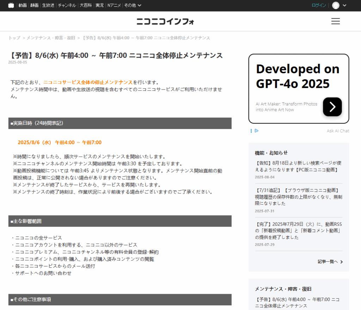Click the ログイン link
Viewport: 361px width, 310px height.
tap(319, 5)
